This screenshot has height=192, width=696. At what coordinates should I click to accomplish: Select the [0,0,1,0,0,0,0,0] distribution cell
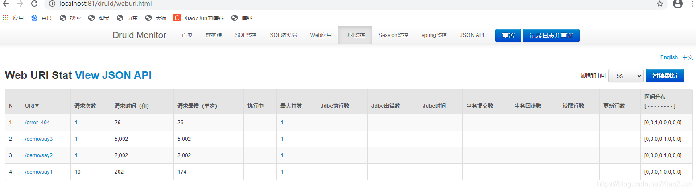666,123
